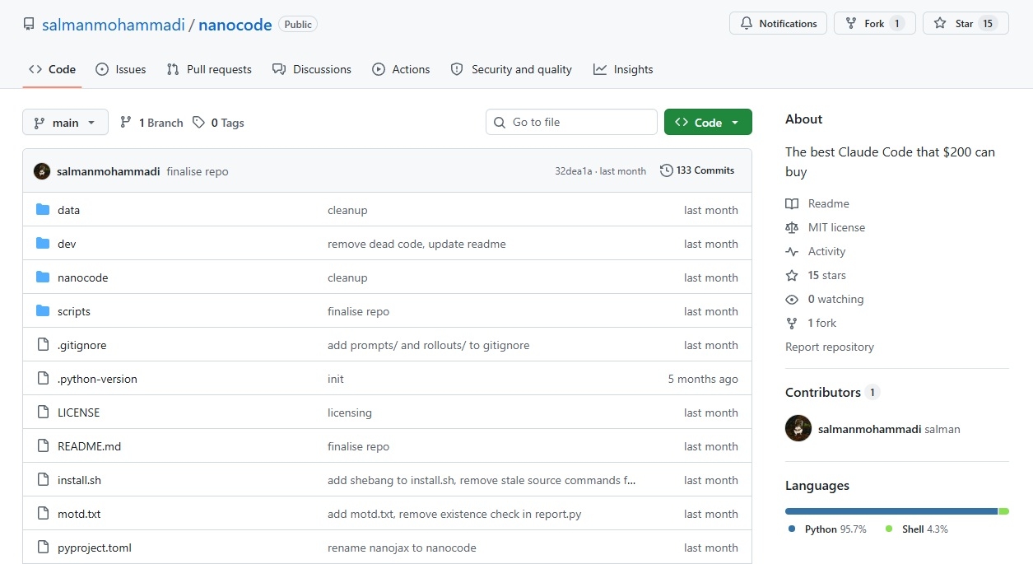Click the Star icon button
Image resolution: width=1033 pixels, height=564 pixels.
click(x=940, y=24)
